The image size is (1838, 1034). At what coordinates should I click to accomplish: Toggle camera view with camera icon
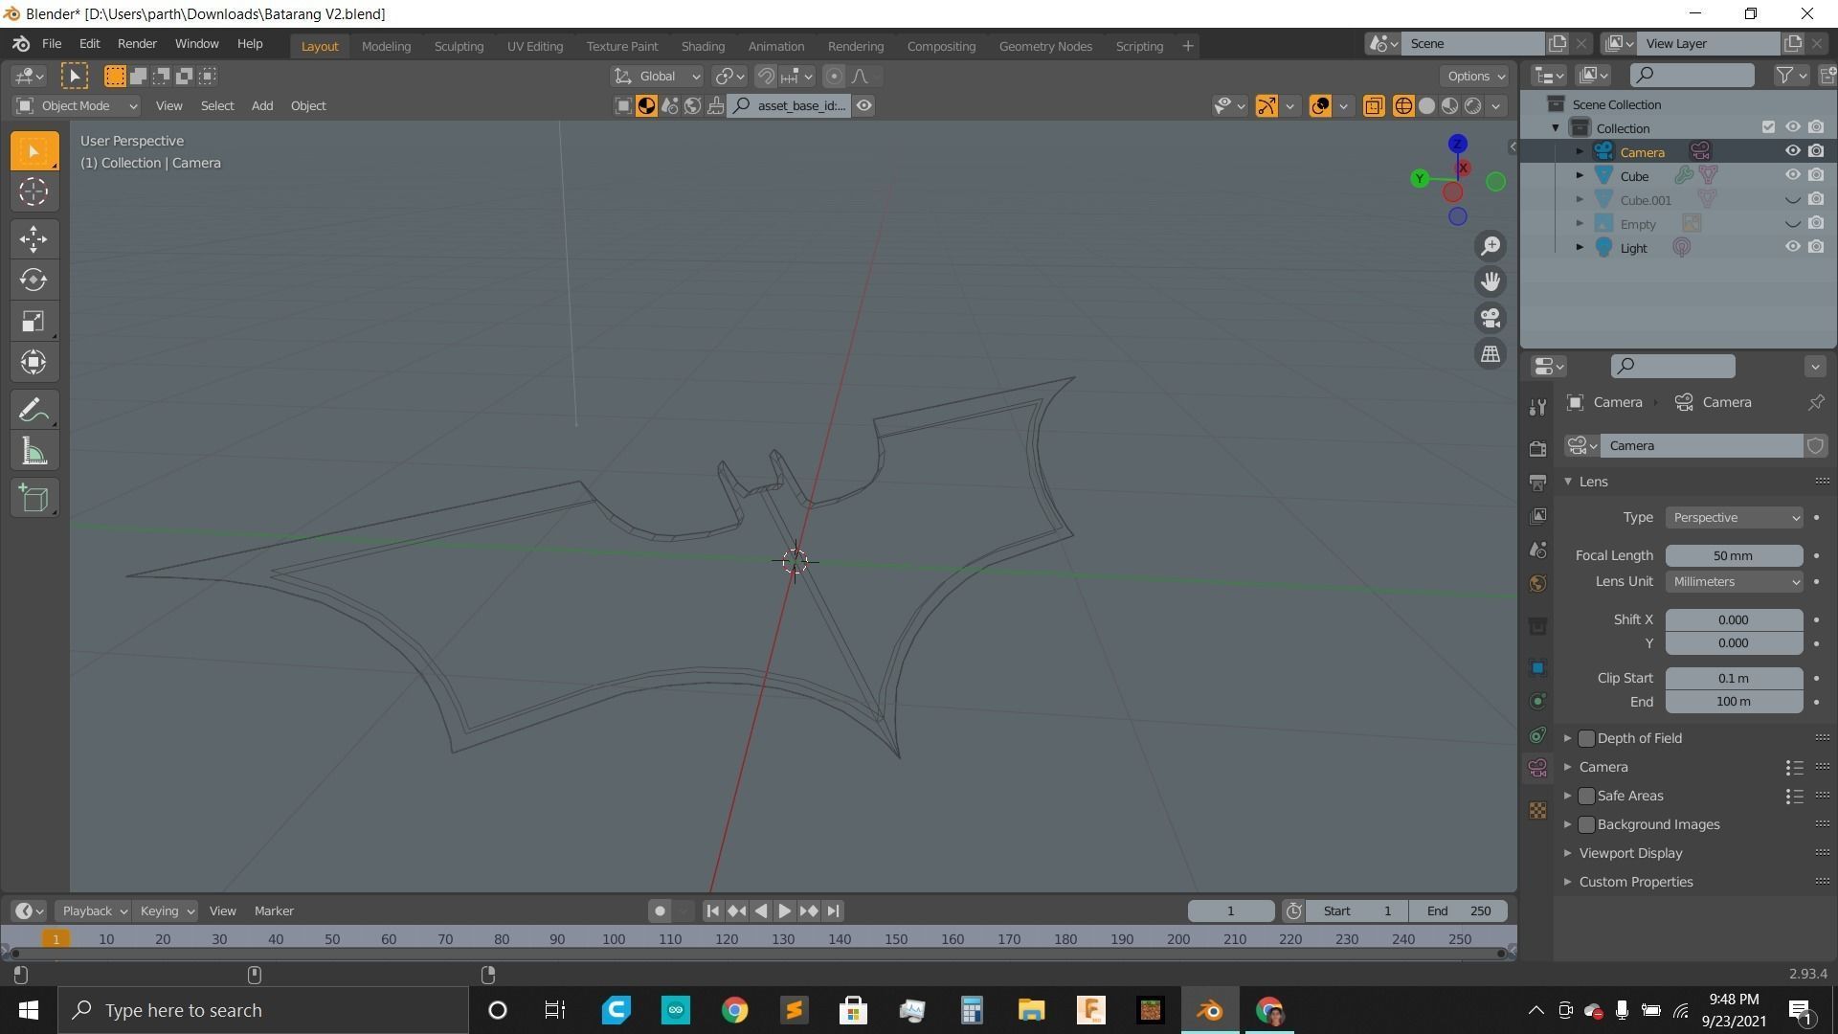tap(1491, 318)
